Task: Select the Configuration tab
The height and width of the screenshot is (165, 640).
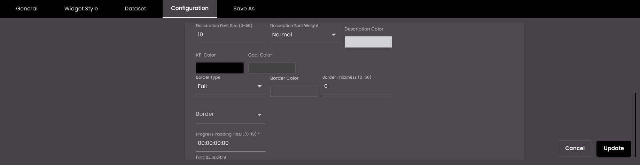Action: (190, 9)
